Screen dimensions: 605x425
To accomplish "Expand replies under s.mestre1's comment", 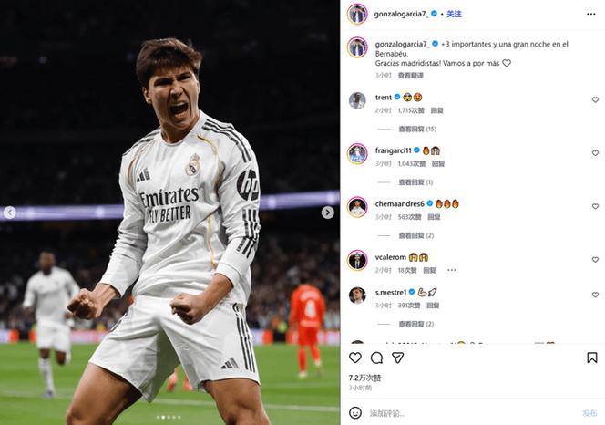I will [415, 324].
